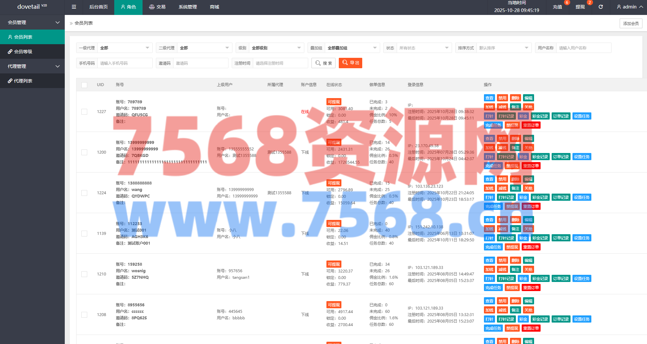Open the 充值 recharge notifications badge
647x344 pixels.
coord(558,7)
